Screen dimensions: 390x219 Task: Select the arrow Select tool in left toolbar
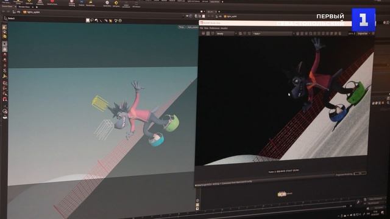(x=4, y=44)
